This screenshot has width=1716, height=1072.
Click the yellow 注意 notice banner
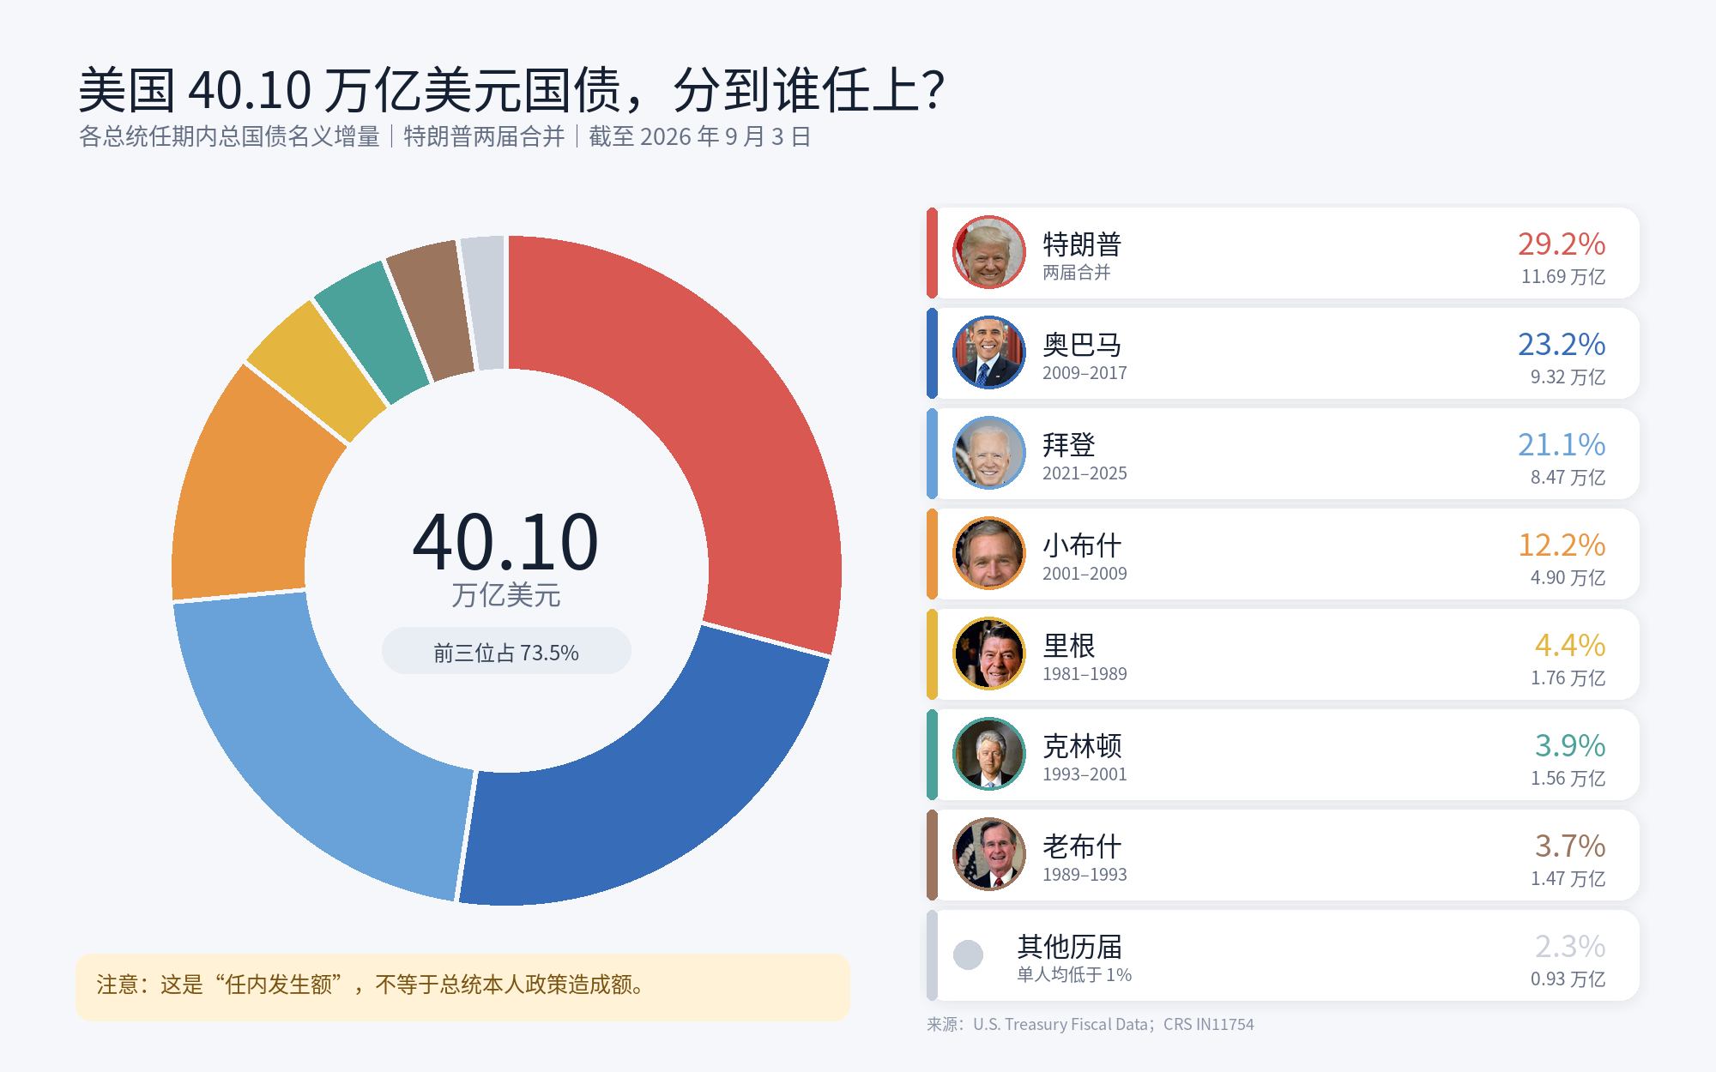click(x=462, y=986)
